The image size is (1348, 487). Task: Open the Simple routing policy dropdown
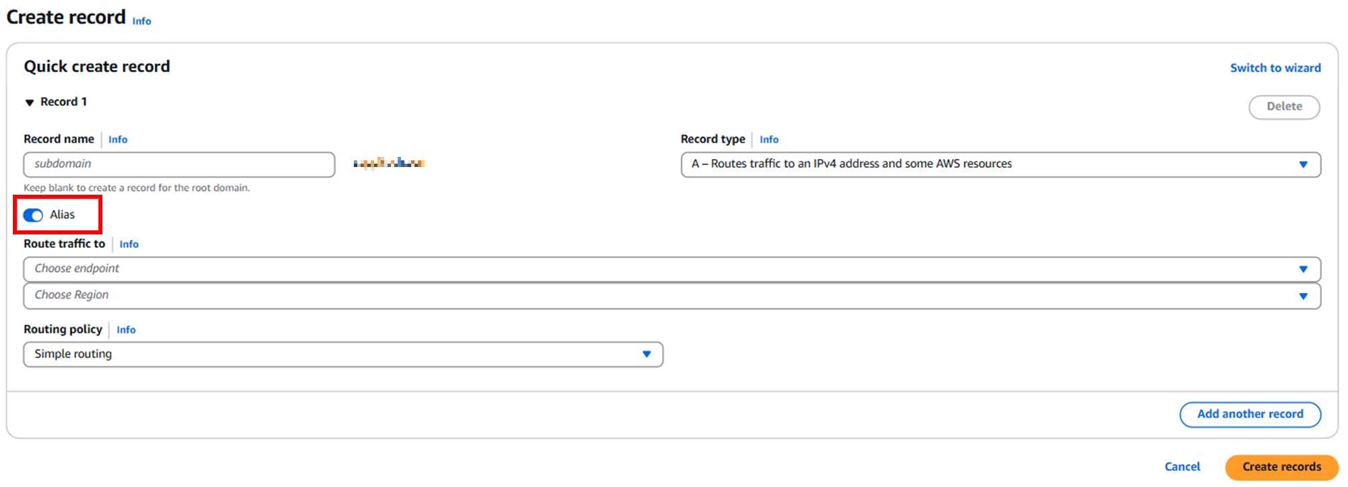pos(343,354)
